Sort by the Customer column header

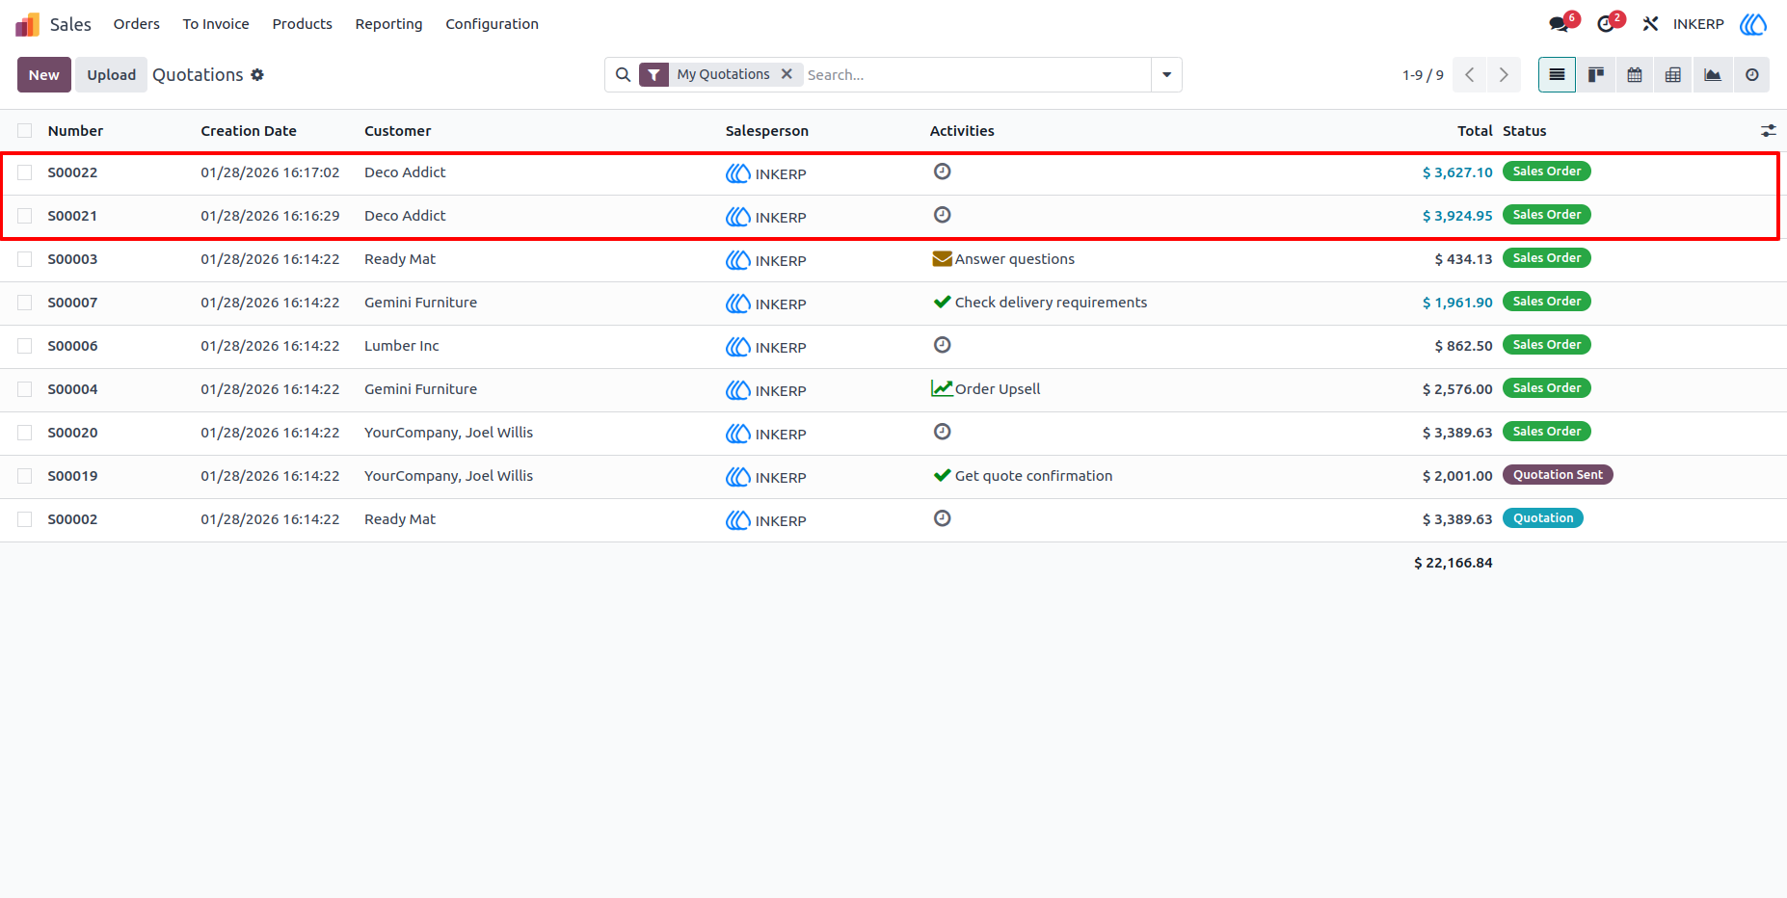[x=398, y=131]
